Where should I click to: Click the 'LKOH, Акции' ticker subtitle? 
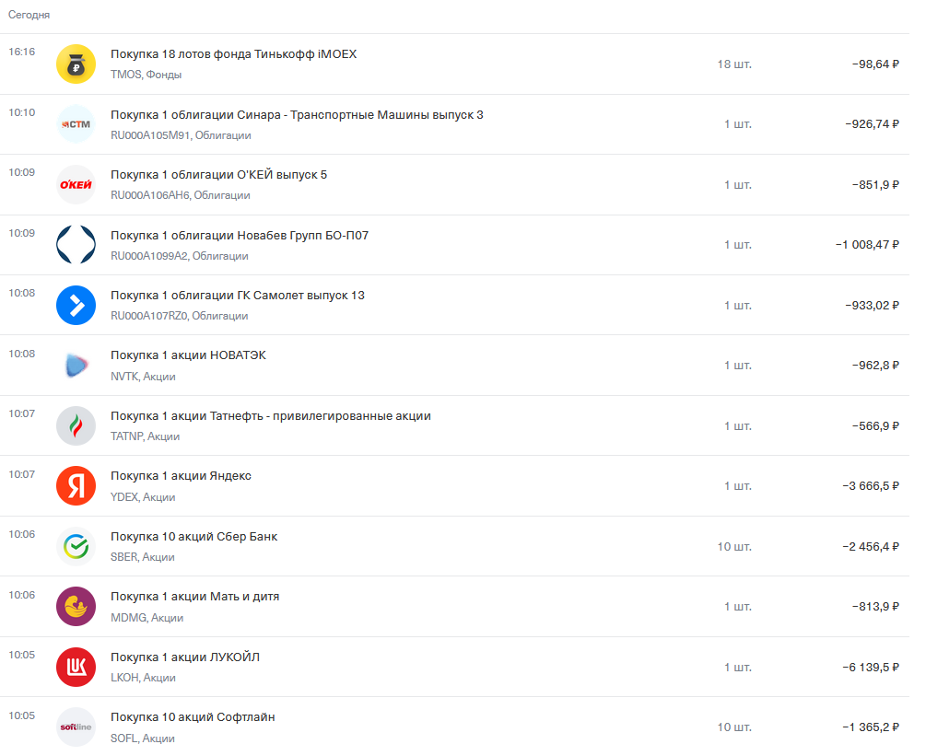point(143,678)
